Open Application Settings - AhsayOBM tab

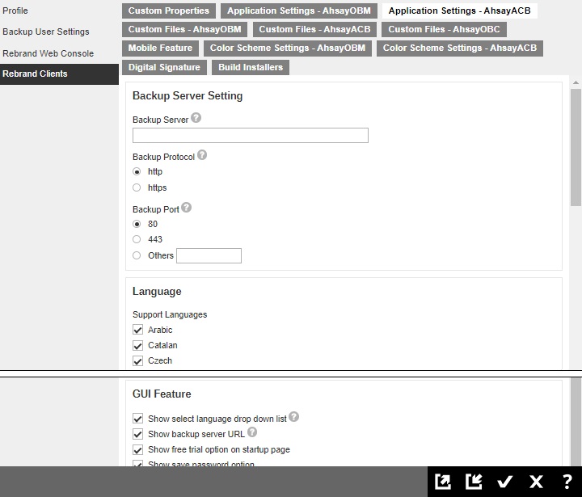(x=299, y=11)
